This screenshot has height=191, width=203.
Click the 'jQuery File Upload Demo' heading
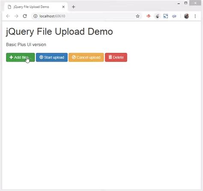[x=59, y=32]
